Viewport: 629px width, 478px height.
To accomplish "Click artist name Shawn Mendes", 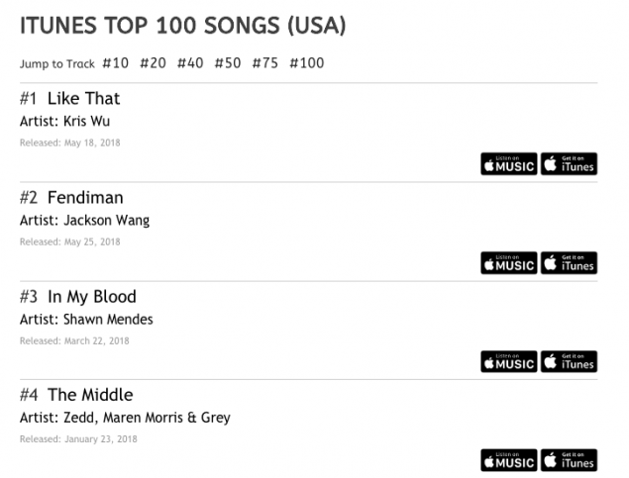I will point(108,319).
